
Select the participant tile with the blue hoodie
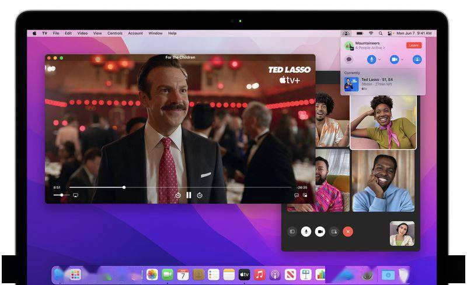pyautogui.click(x=384, y=181)
